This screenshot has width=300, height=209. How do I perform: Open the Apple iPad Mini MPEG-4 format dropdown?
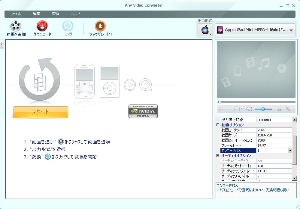coord(255,30)
